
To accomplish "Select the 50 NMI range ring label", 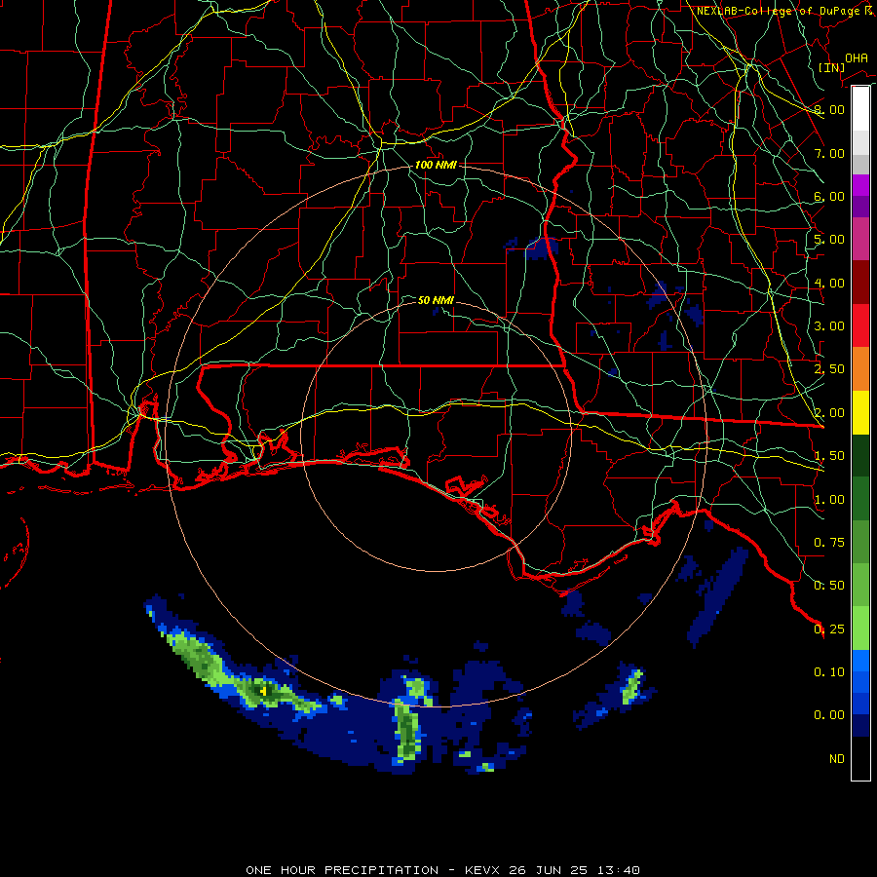I will coord(436,300).
